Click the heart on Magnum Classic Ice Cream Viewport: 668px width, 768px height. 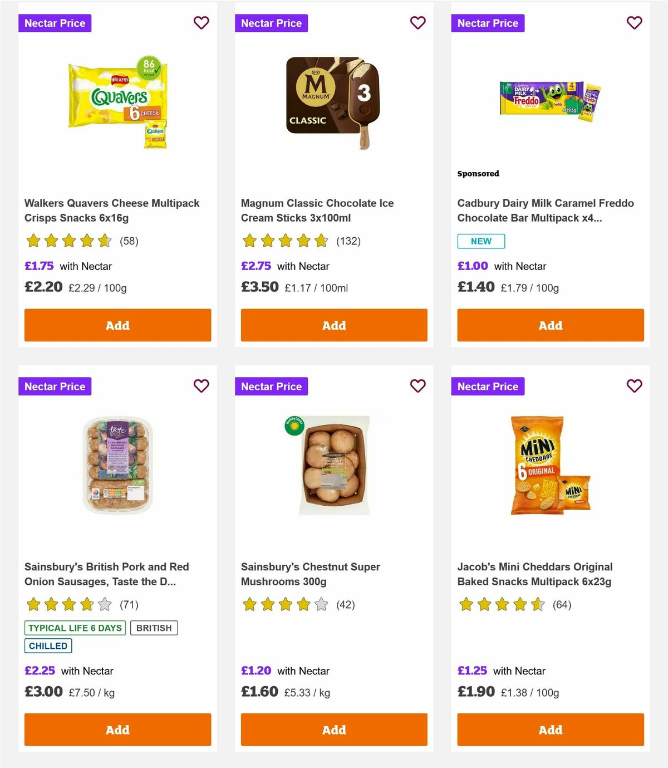point(417,23)
